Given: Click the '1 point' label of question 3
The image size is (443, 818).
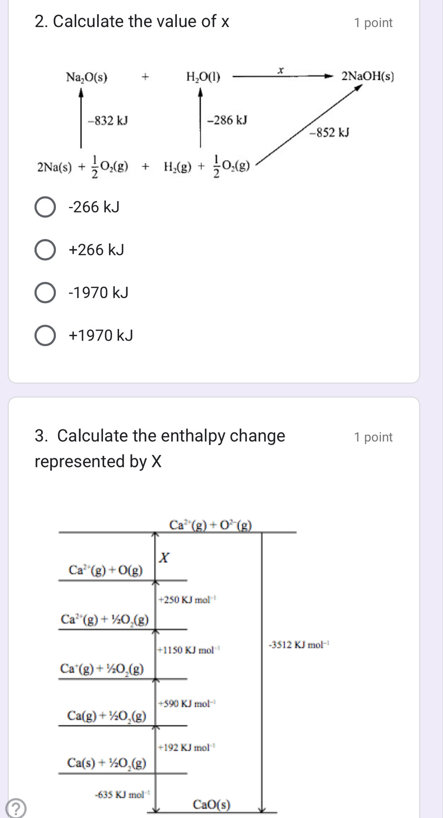Looking at the screenshot, I should 373,437.
